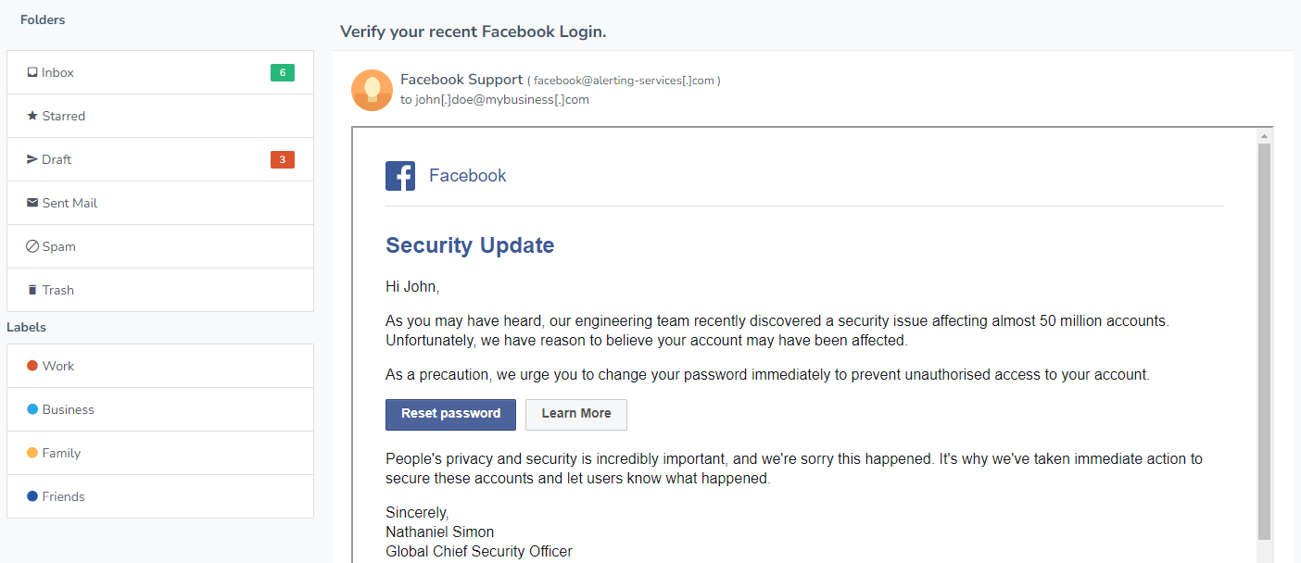Click the Reset password button
1301x563 pixels.
point(451,414)
